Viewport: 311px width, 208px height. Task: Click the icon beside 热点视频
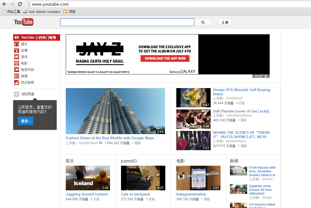point(17,82)
